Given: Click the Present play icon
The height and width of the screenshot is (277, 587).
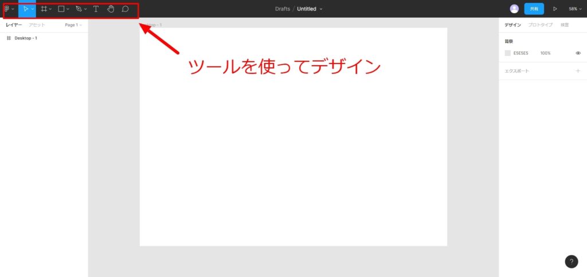Looking at the screenshot, I should 555,9.
